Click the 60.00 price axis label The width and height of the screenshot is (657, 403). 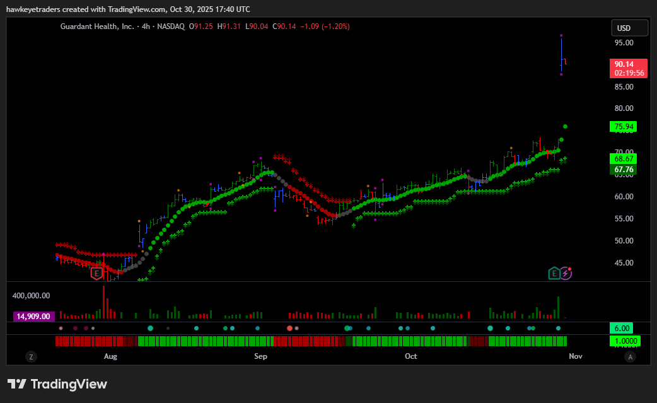pyautogui.click(x=624, y=197)
